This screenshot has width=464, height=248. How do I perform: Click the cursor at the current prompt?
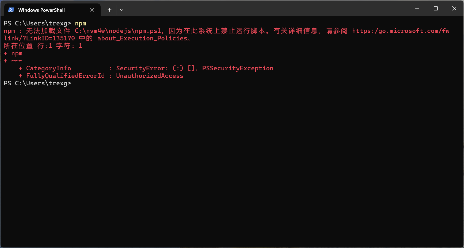tap(75, 83)
